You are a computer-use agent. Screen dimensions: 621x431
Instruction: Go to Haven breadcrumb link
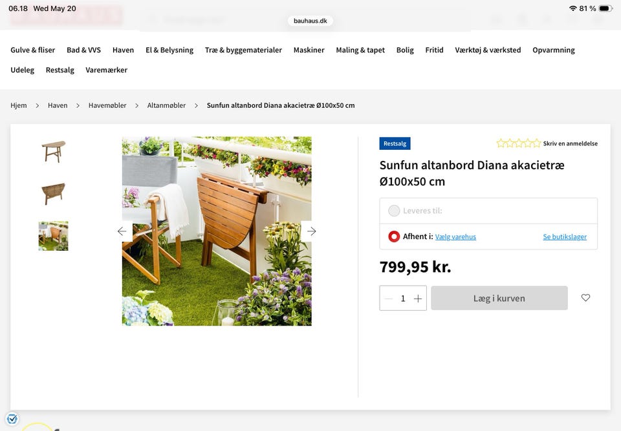[x=58, y=105]
